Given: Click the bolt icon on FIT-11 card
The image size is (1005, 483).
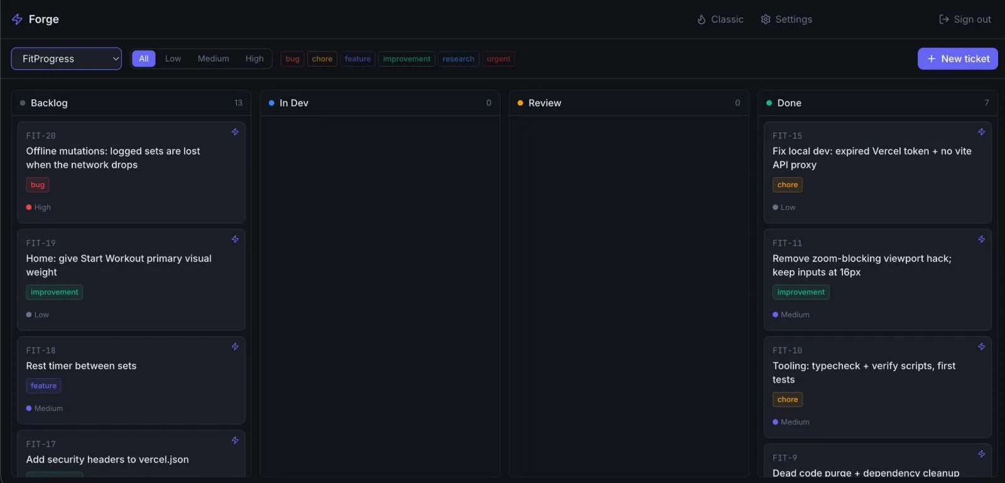Looking at the screenshot, I should [x=981, y=239].
